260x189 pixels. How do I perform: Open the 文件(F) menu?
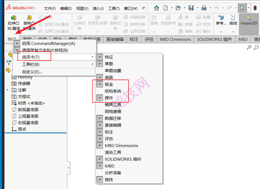pyautogui.click(x=50, y=8)
